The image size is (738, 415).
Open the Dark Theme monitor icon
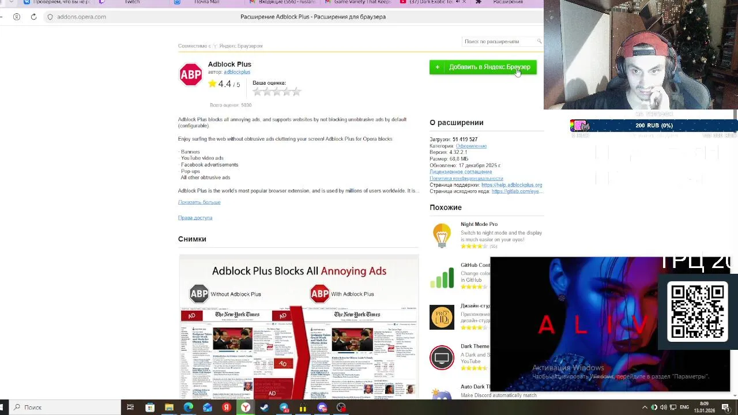coord(442,358)
